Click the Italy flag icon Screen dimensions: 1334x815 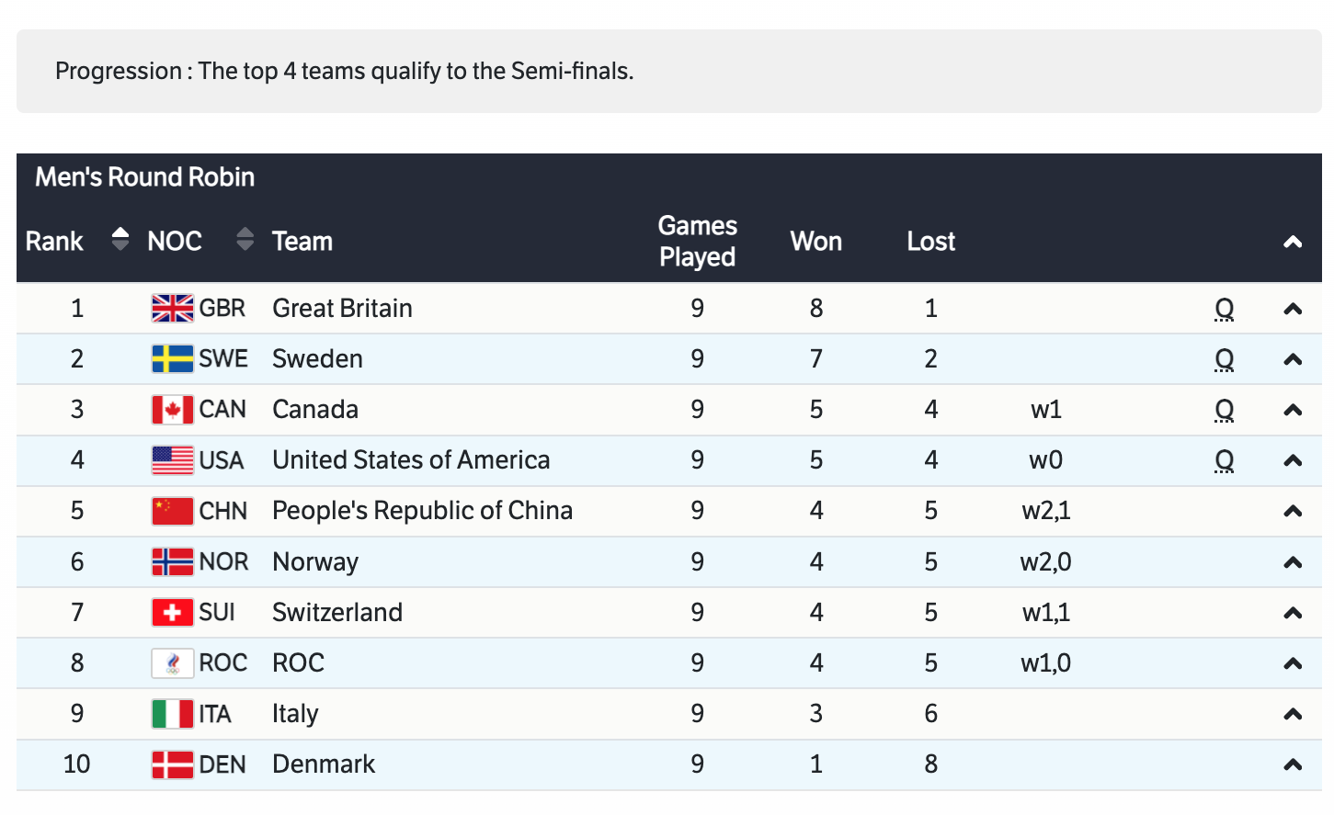click(172, 714)
